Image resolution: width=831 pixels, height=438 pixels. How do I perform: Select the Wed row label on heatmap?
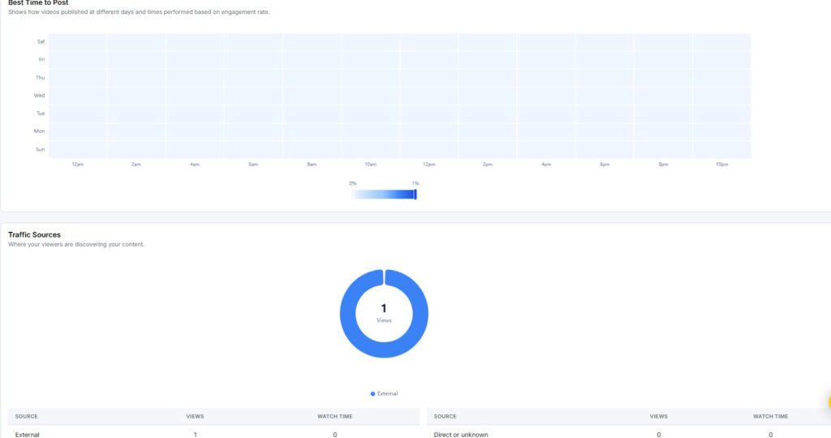coord(39,96)
